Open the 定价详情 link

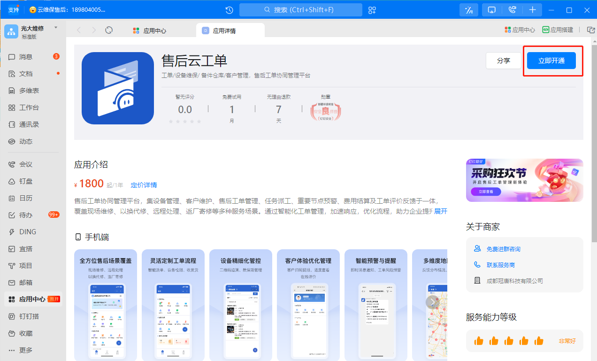tap(144, 185)
